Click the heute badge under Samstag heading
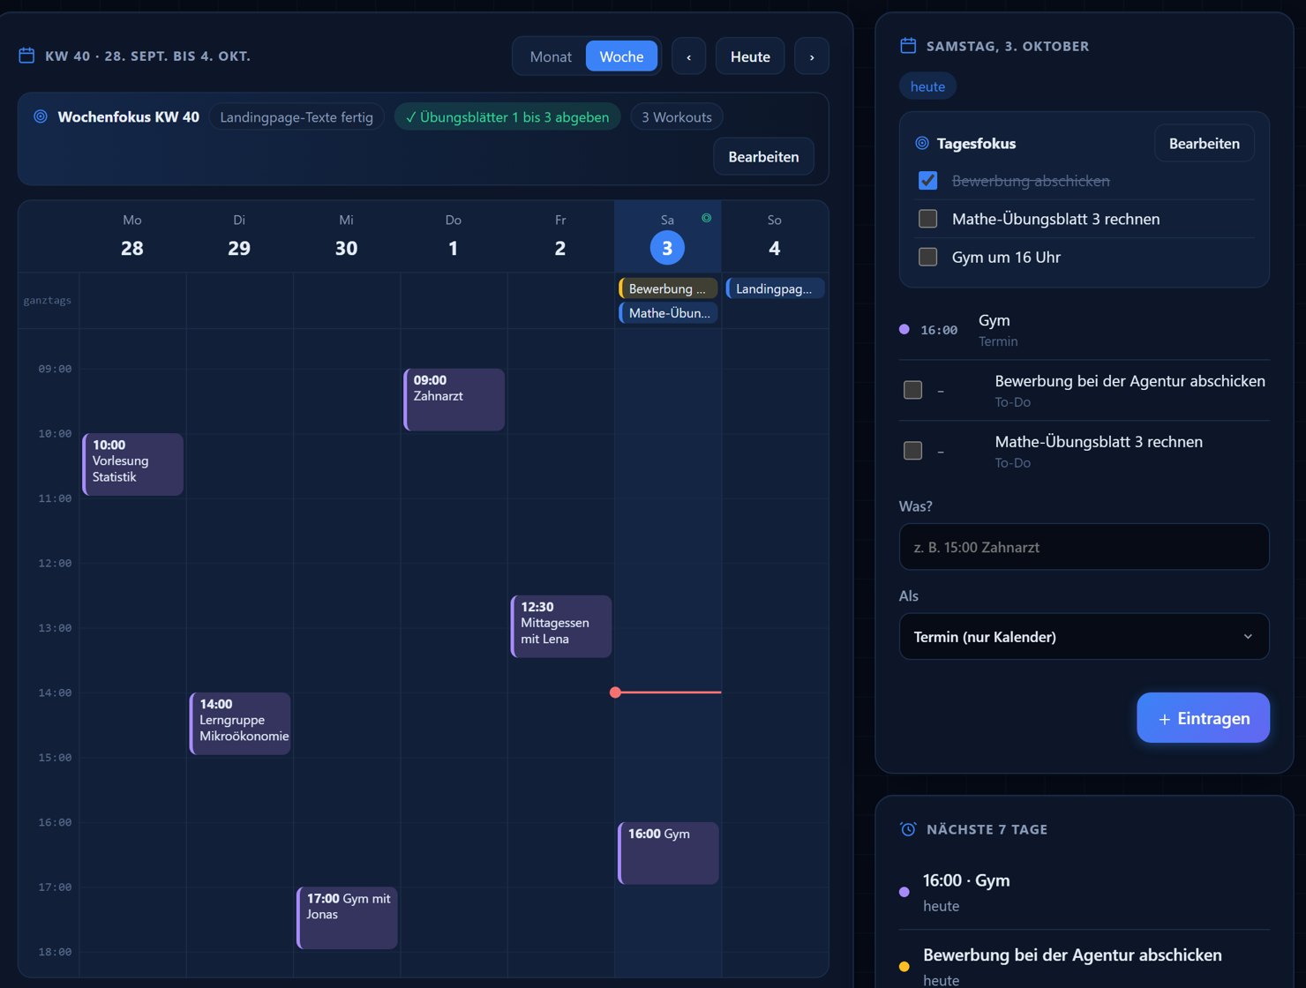This screenshot has height=988, width=1306. [x=927, y=86]
